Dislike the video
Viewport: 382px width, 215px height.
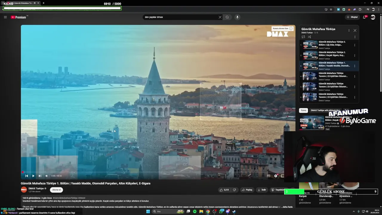pyautogui.click(x=234, y=190)
